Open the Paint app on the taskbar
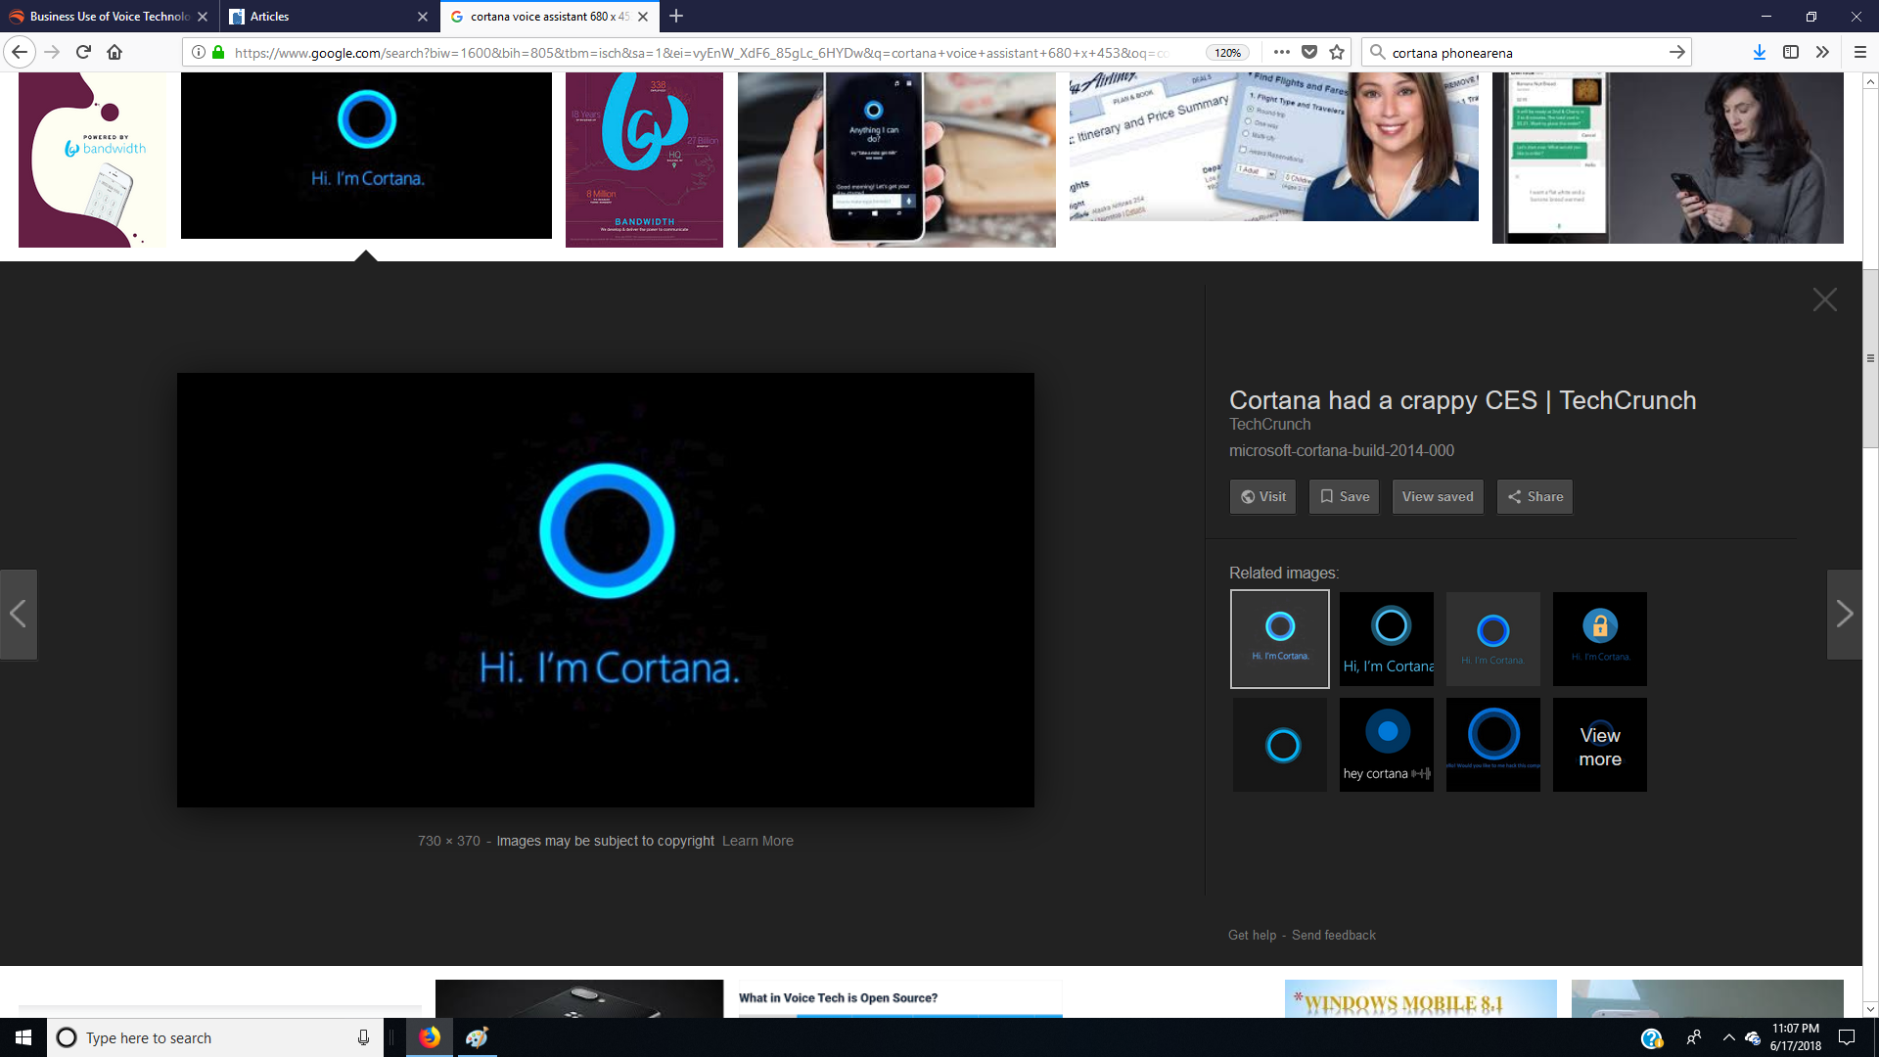The width and height of the screenshot is (1879, 1057). 477,1037
